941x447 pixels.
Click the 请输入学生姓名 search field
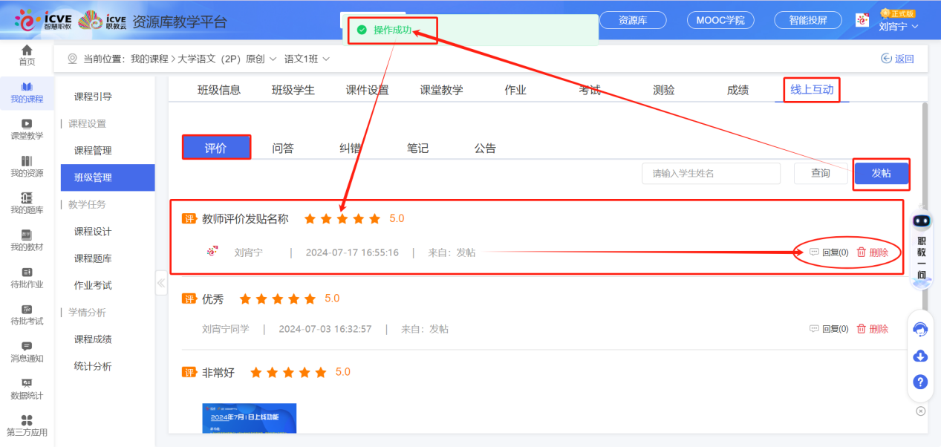click(711, 173)
